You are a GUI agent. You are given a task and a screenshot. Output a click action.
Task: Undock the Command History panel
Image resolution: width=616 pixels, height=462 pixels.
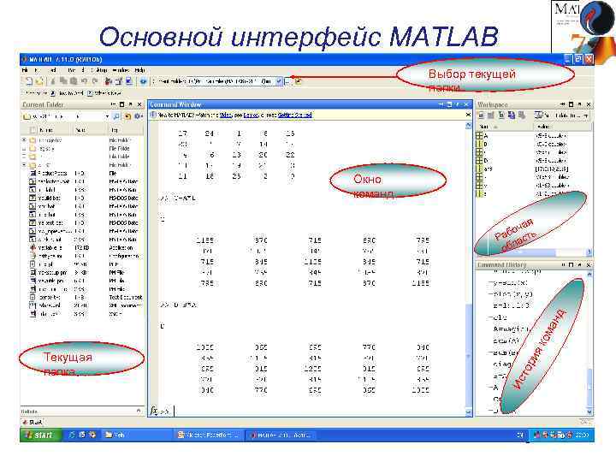tap(580, 264)
